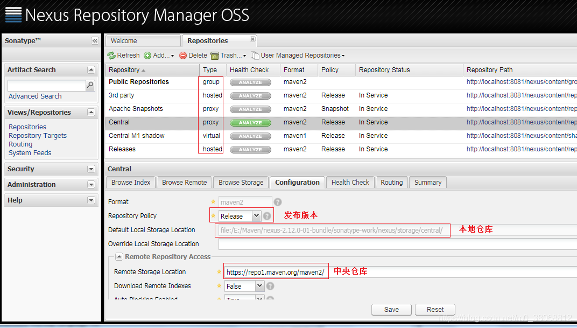Click the Nexus logo icon in header
The width and height of the screenshot is (577, 328).
pos(13,15)
